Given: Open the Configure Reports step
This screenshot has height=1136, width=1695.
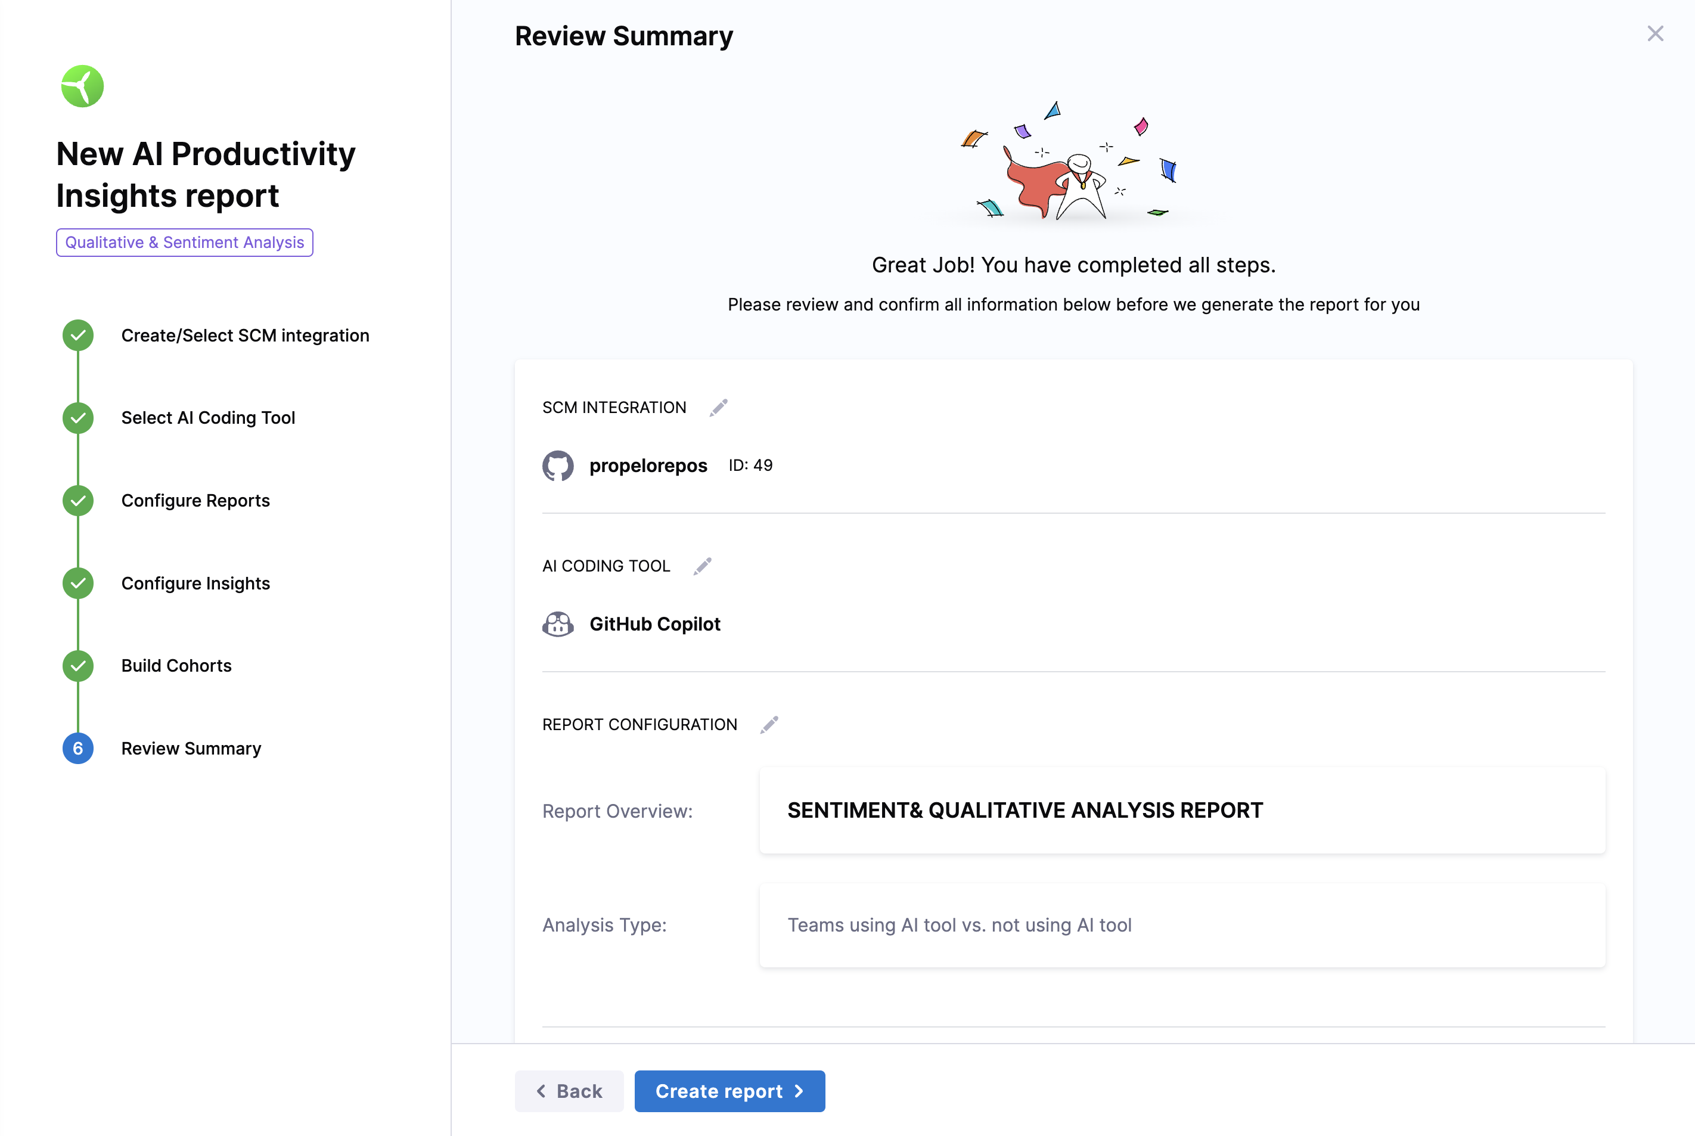Looking at the screenshot, I should [195, 501].
